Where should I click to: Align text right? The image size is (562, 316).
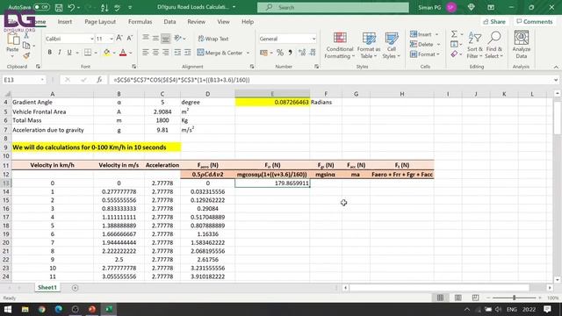click(x=165, y=53)
